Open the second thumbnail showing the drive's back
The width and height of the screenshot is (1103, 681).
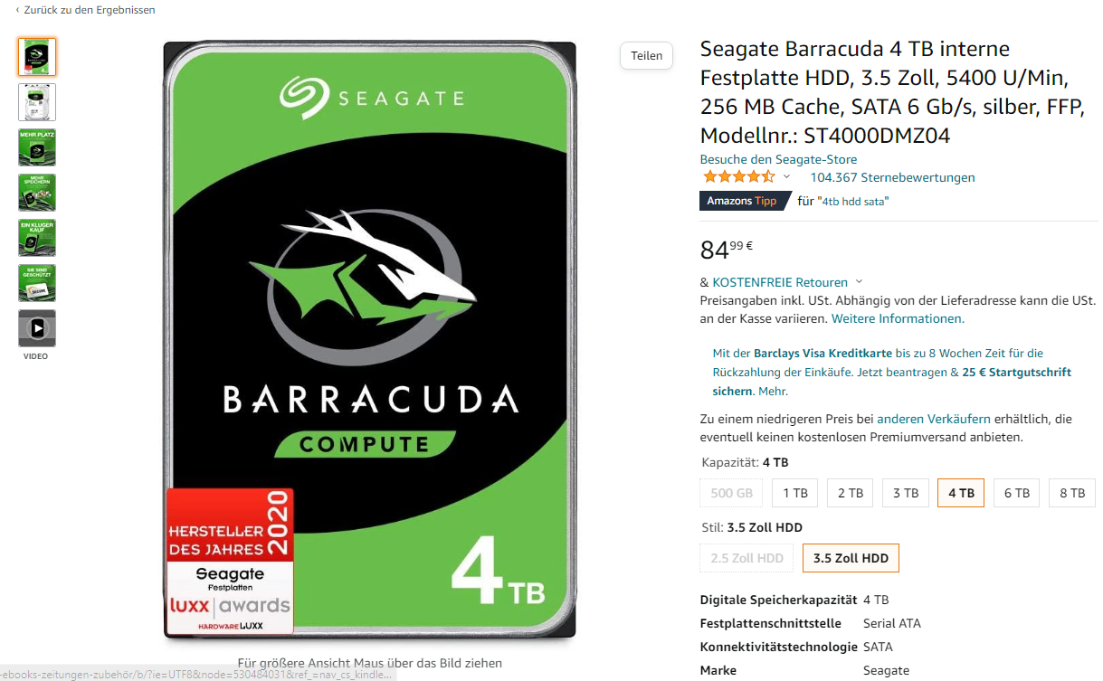click(37, 102)
